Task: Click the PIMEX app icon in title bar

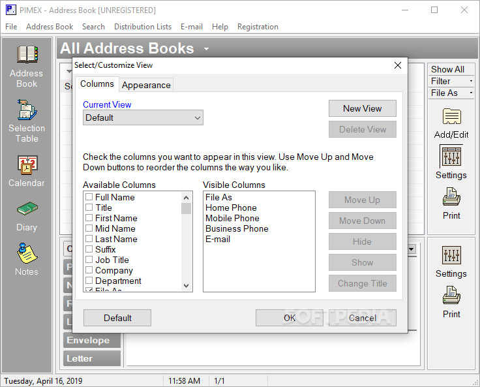Action: point(10,10)
